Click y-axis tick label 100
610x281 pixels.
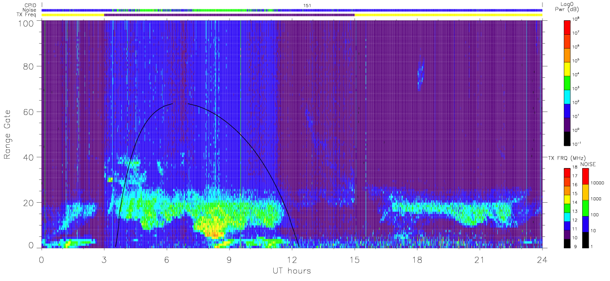click(x=26, y=23)
